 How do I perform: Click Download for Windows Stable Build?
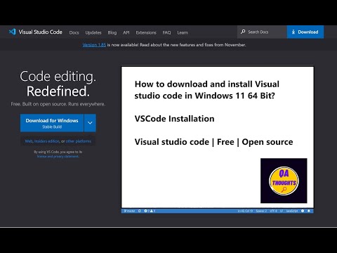coord(52,123)
